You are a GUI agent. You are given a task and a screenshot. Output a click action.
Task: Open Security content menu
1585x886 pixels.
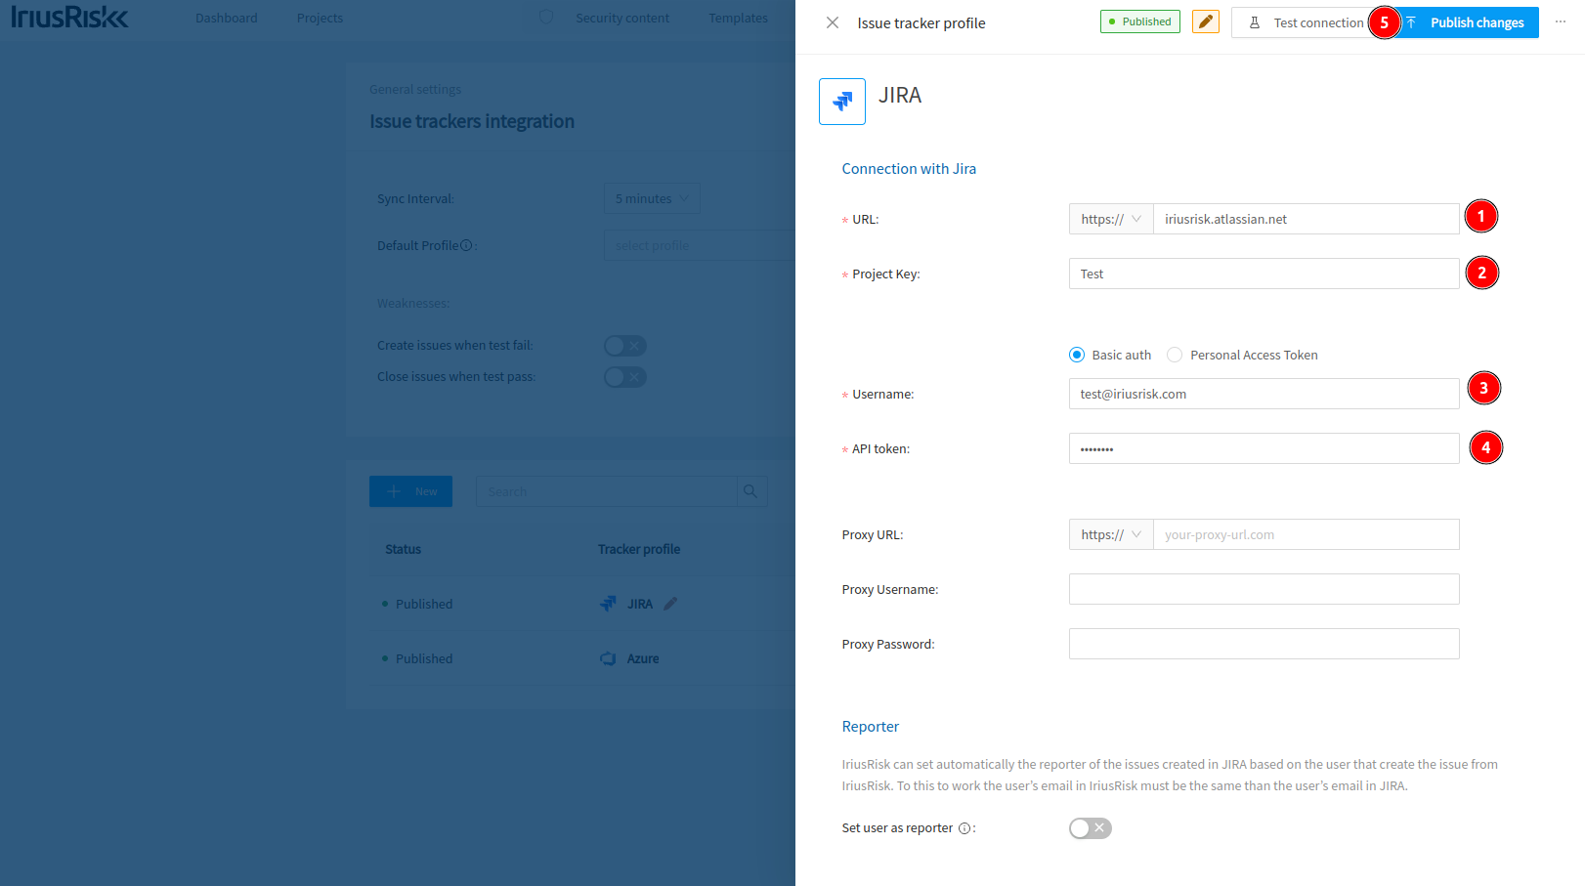[x=622, y=18]
